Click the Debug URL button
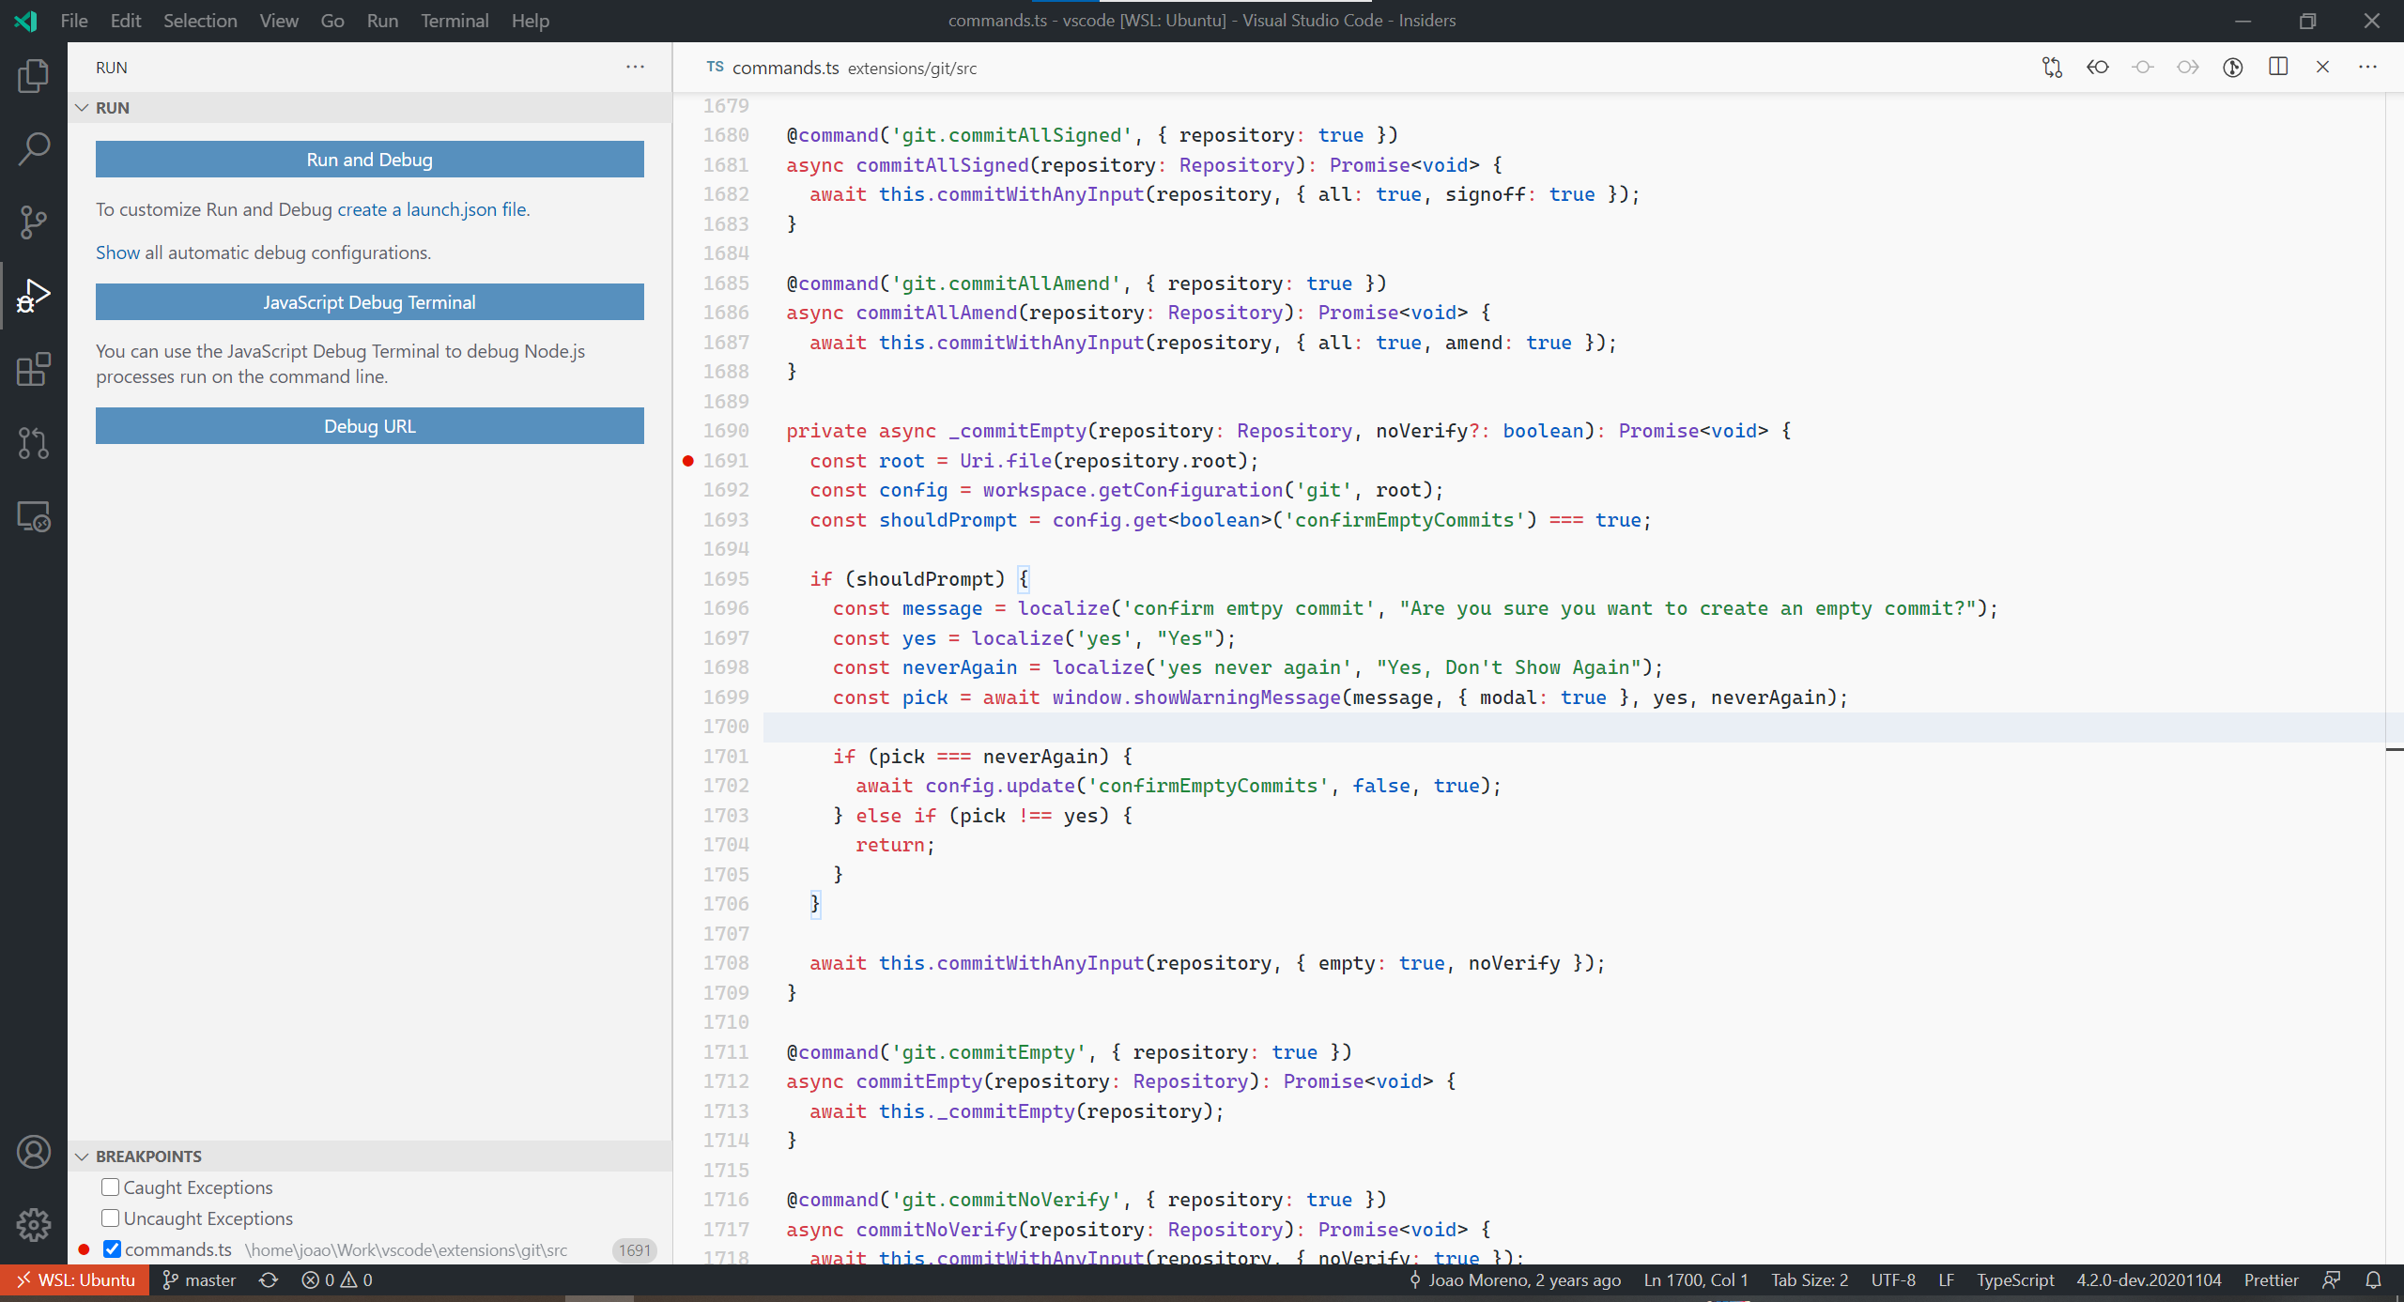Screen dimensions: 2404x1302 370,426
